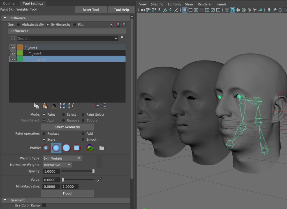Enable the Use Color Ramp checkbox
Viewport: 287px width, 209px height.
click(44, 205)
